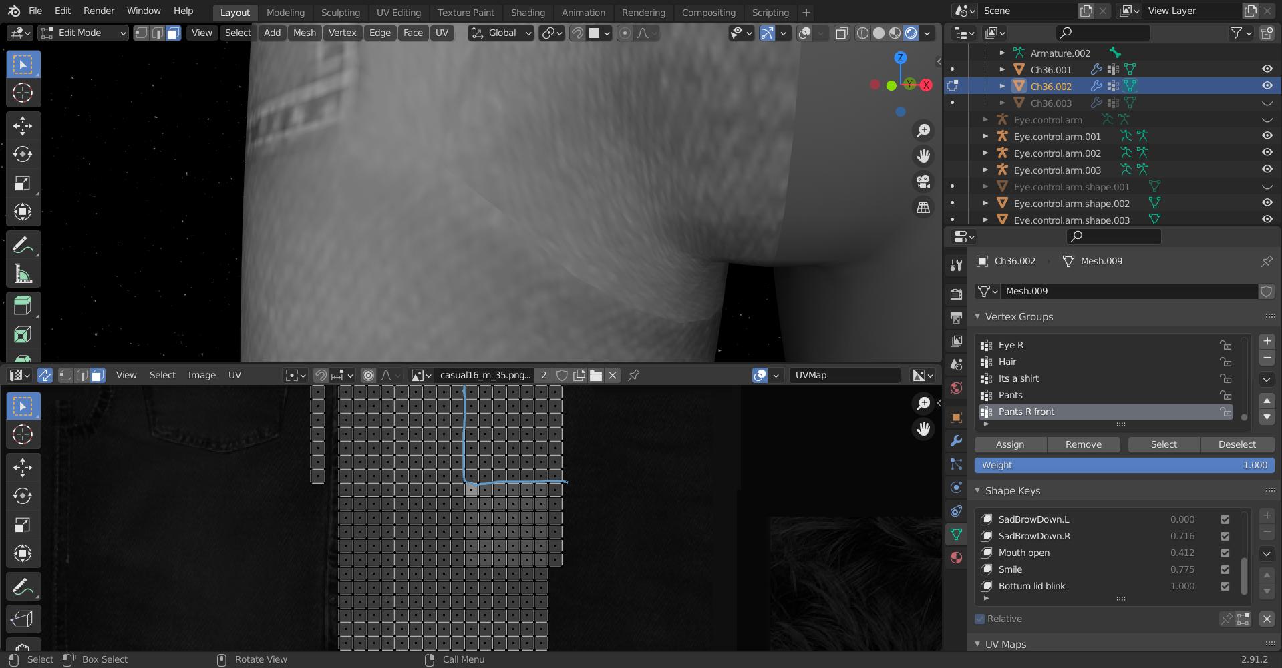Enable edge select mode in 3D viewport
The width and height of the screenshot is (1282, 668).
(x=157, y=33)
